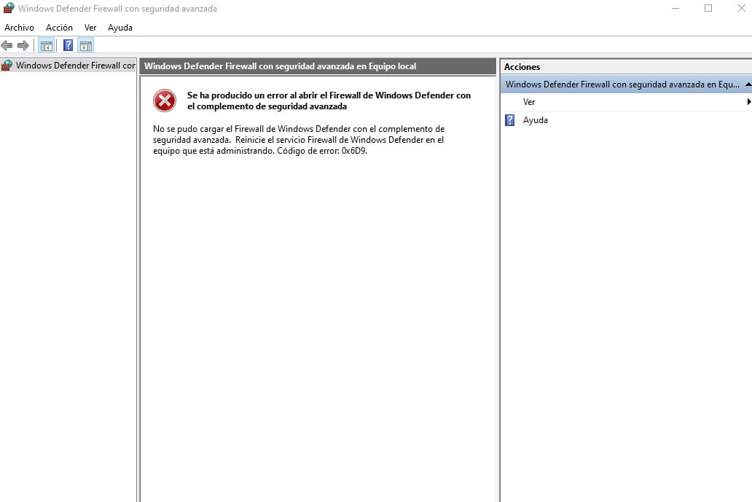Collapse the Acciones section header arrow
Viewport: 752px width, 502px height.
click(x=748, y=85)
